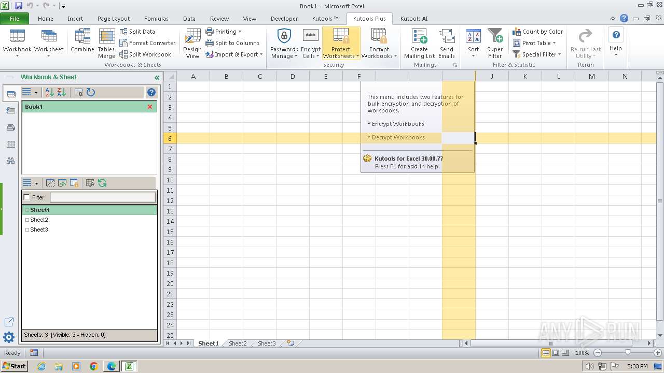Viewport: 664px width, 373px height.
Task: Open Format Converter
Action: pyautogui.click(x=148, y=43)
